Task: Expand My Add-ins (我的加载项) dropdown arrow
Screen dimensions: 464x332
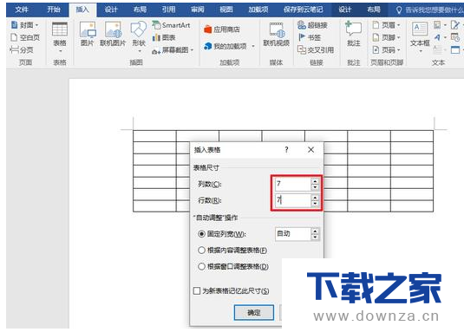Action: [x=253, y=46]
